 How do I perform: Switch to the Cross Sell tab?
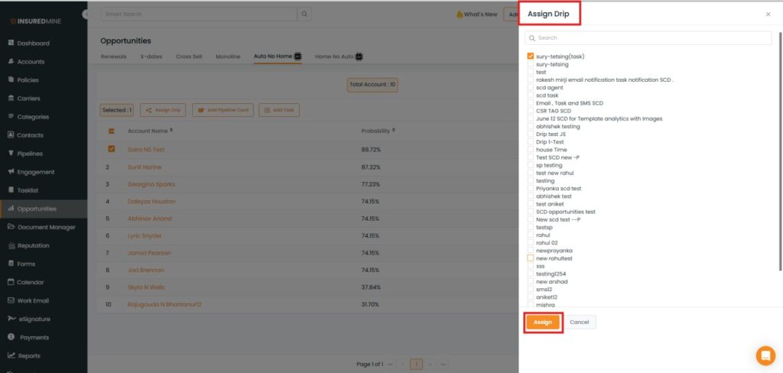coord(188,57)
